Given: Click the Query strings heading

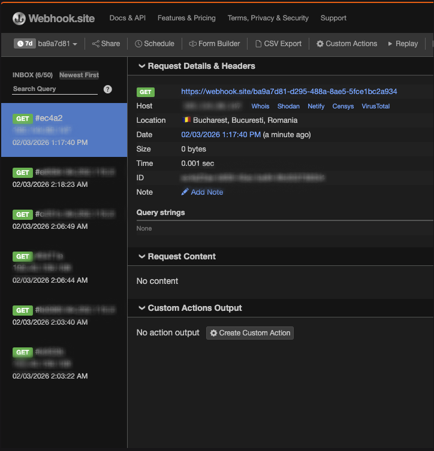Looking at the screenshot, I should click(x=161, y=213).
